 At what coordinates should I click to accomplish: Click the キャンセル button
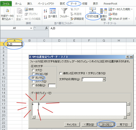(72, 124)
